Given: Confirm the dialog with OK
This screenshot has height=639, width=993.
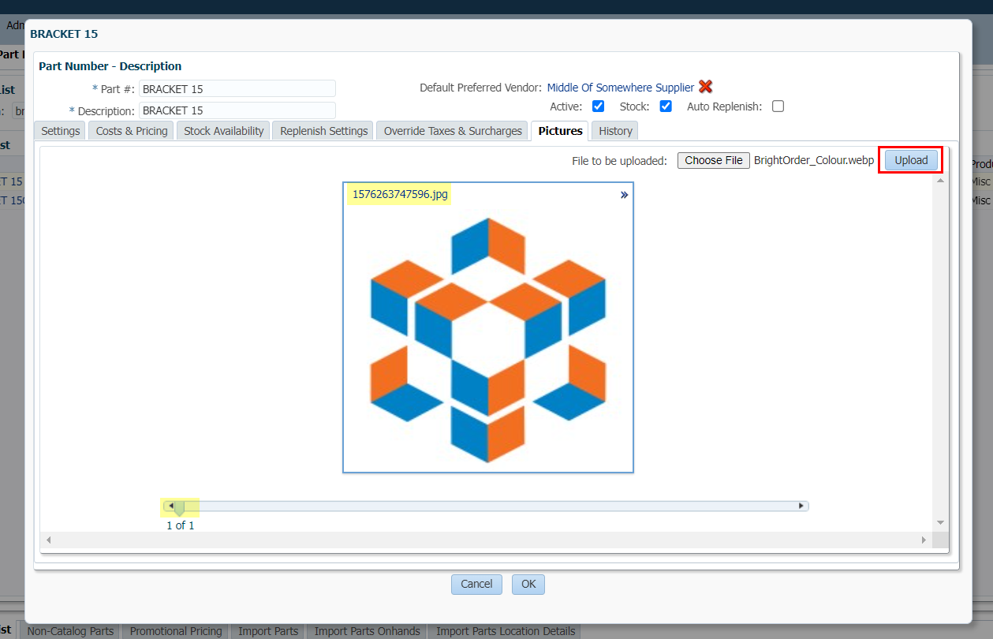Looking at the screenshot, I should pyautogui.click(x=528, y=584).
